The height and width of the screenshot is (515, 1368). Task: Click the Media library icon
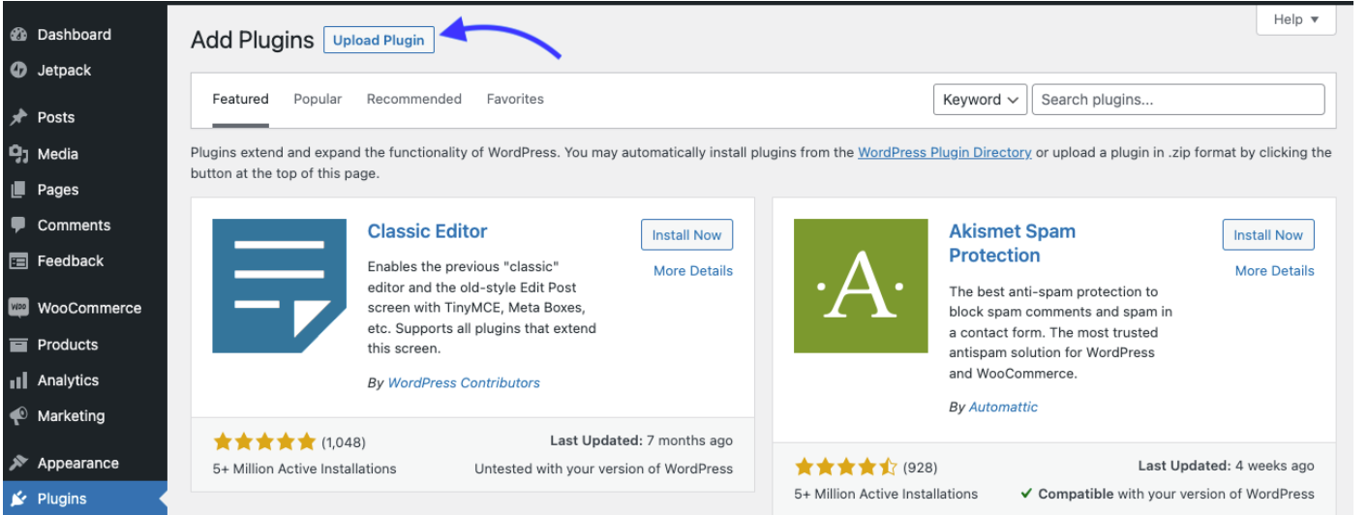(18, 154)
